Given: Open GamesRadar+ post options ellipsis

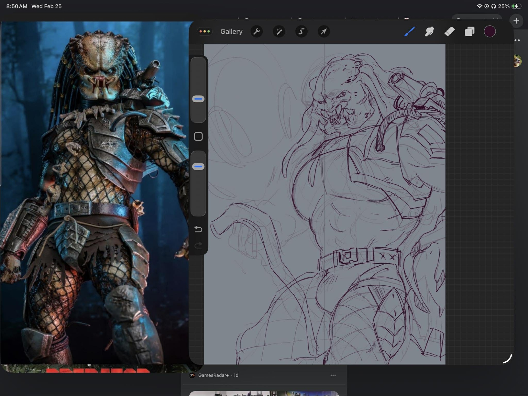Looking at the screenshot, I should click(333, 375).
